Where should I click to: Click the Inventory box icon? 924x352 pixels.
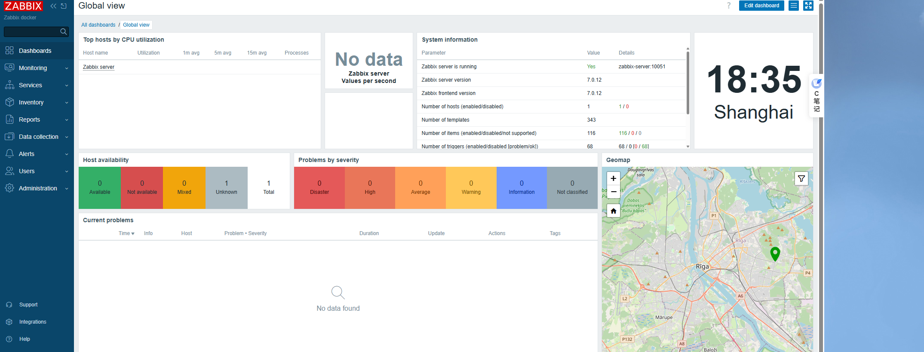(9, 102)
